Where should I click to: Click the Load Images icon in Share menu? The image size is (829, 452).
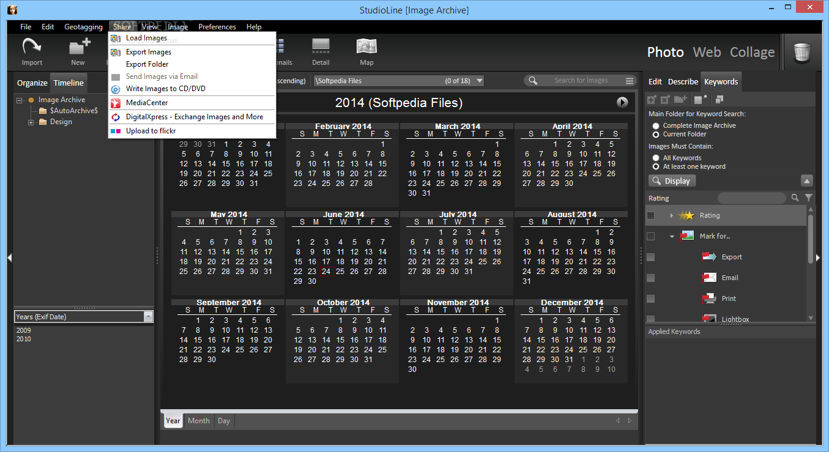[116, 38]
